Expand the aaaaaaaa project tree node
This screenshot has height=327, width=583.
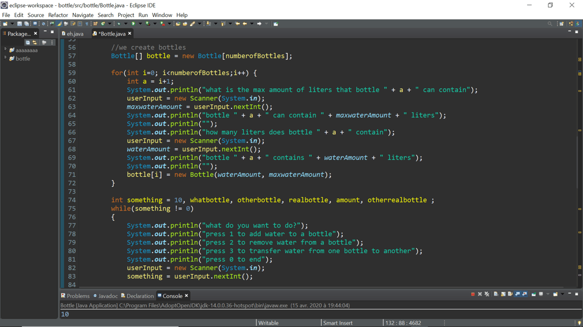(x=6, y=49)
